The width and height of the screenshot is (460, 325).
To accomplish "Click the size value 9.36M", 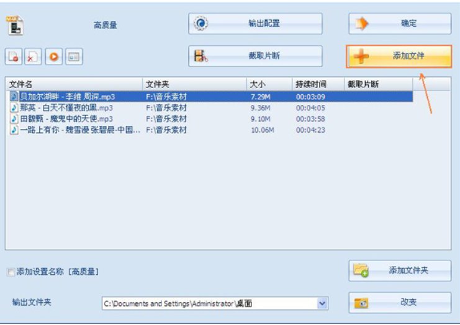I will pyautogui.click(x=260, y=108).
